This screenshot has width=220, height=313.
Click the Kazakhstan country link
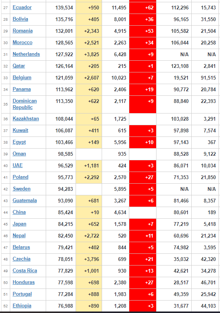(26, 119)
